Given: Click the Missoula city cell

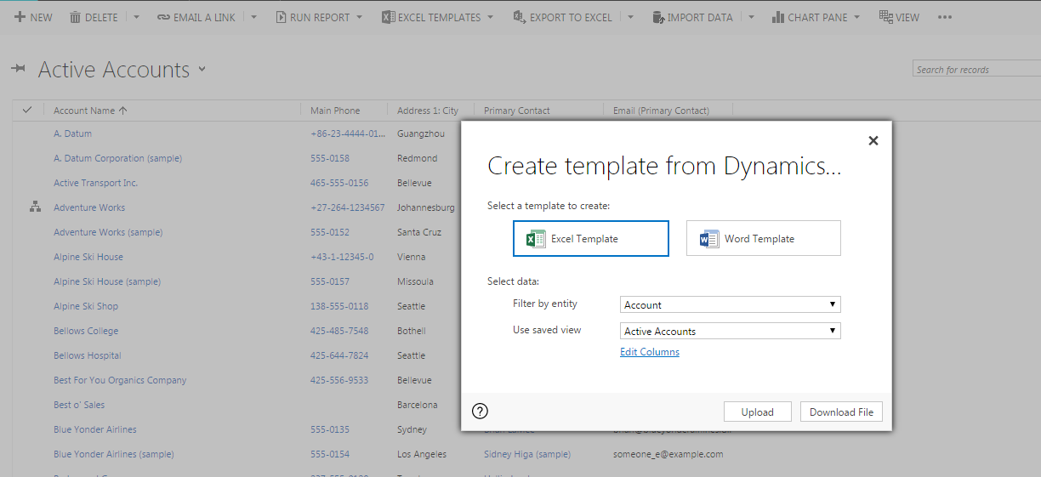Looking at the screenshot, I should [415, 281].
